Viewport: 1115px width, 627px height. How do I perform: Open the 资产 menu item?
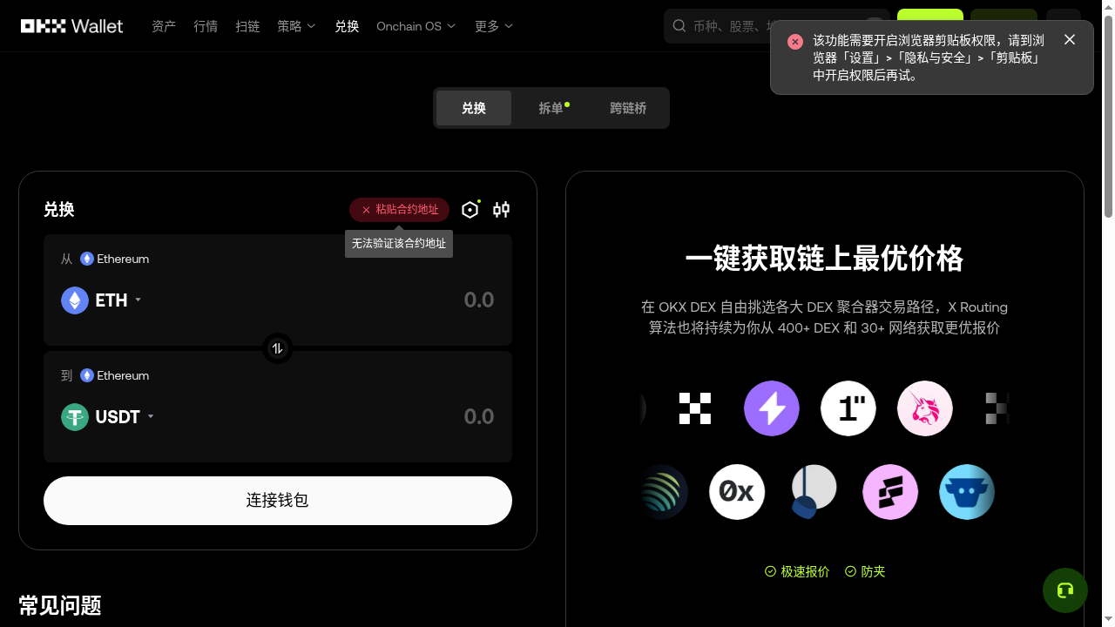tap(164, 26)
